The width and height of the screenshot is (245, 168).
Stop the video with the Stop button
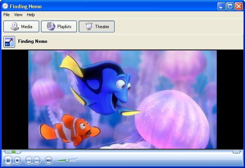[x=17, y=160]
